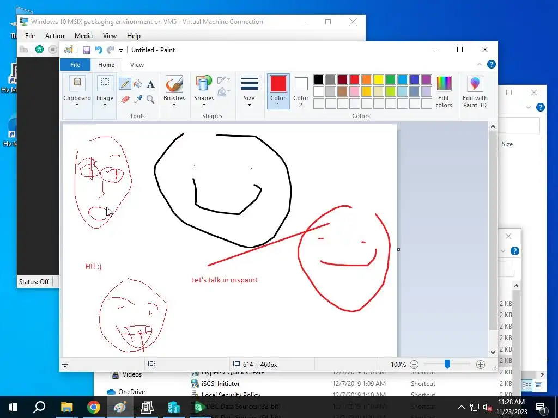The image size is (558, 418).
Task: Open the notification center icon
Action: (540, 407)
